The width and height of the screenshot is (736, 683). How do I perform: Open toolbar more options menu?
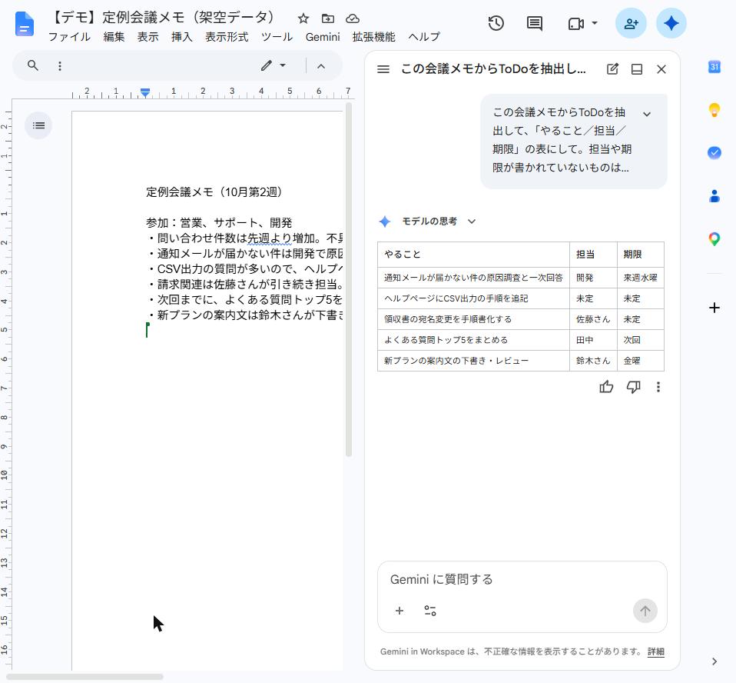[x=60, y=66]
